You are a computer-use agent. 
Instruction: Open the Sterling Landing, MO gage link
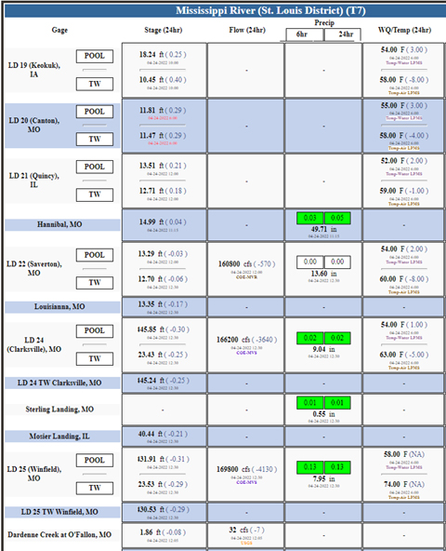pyautogui.click(x=59, y=410)
